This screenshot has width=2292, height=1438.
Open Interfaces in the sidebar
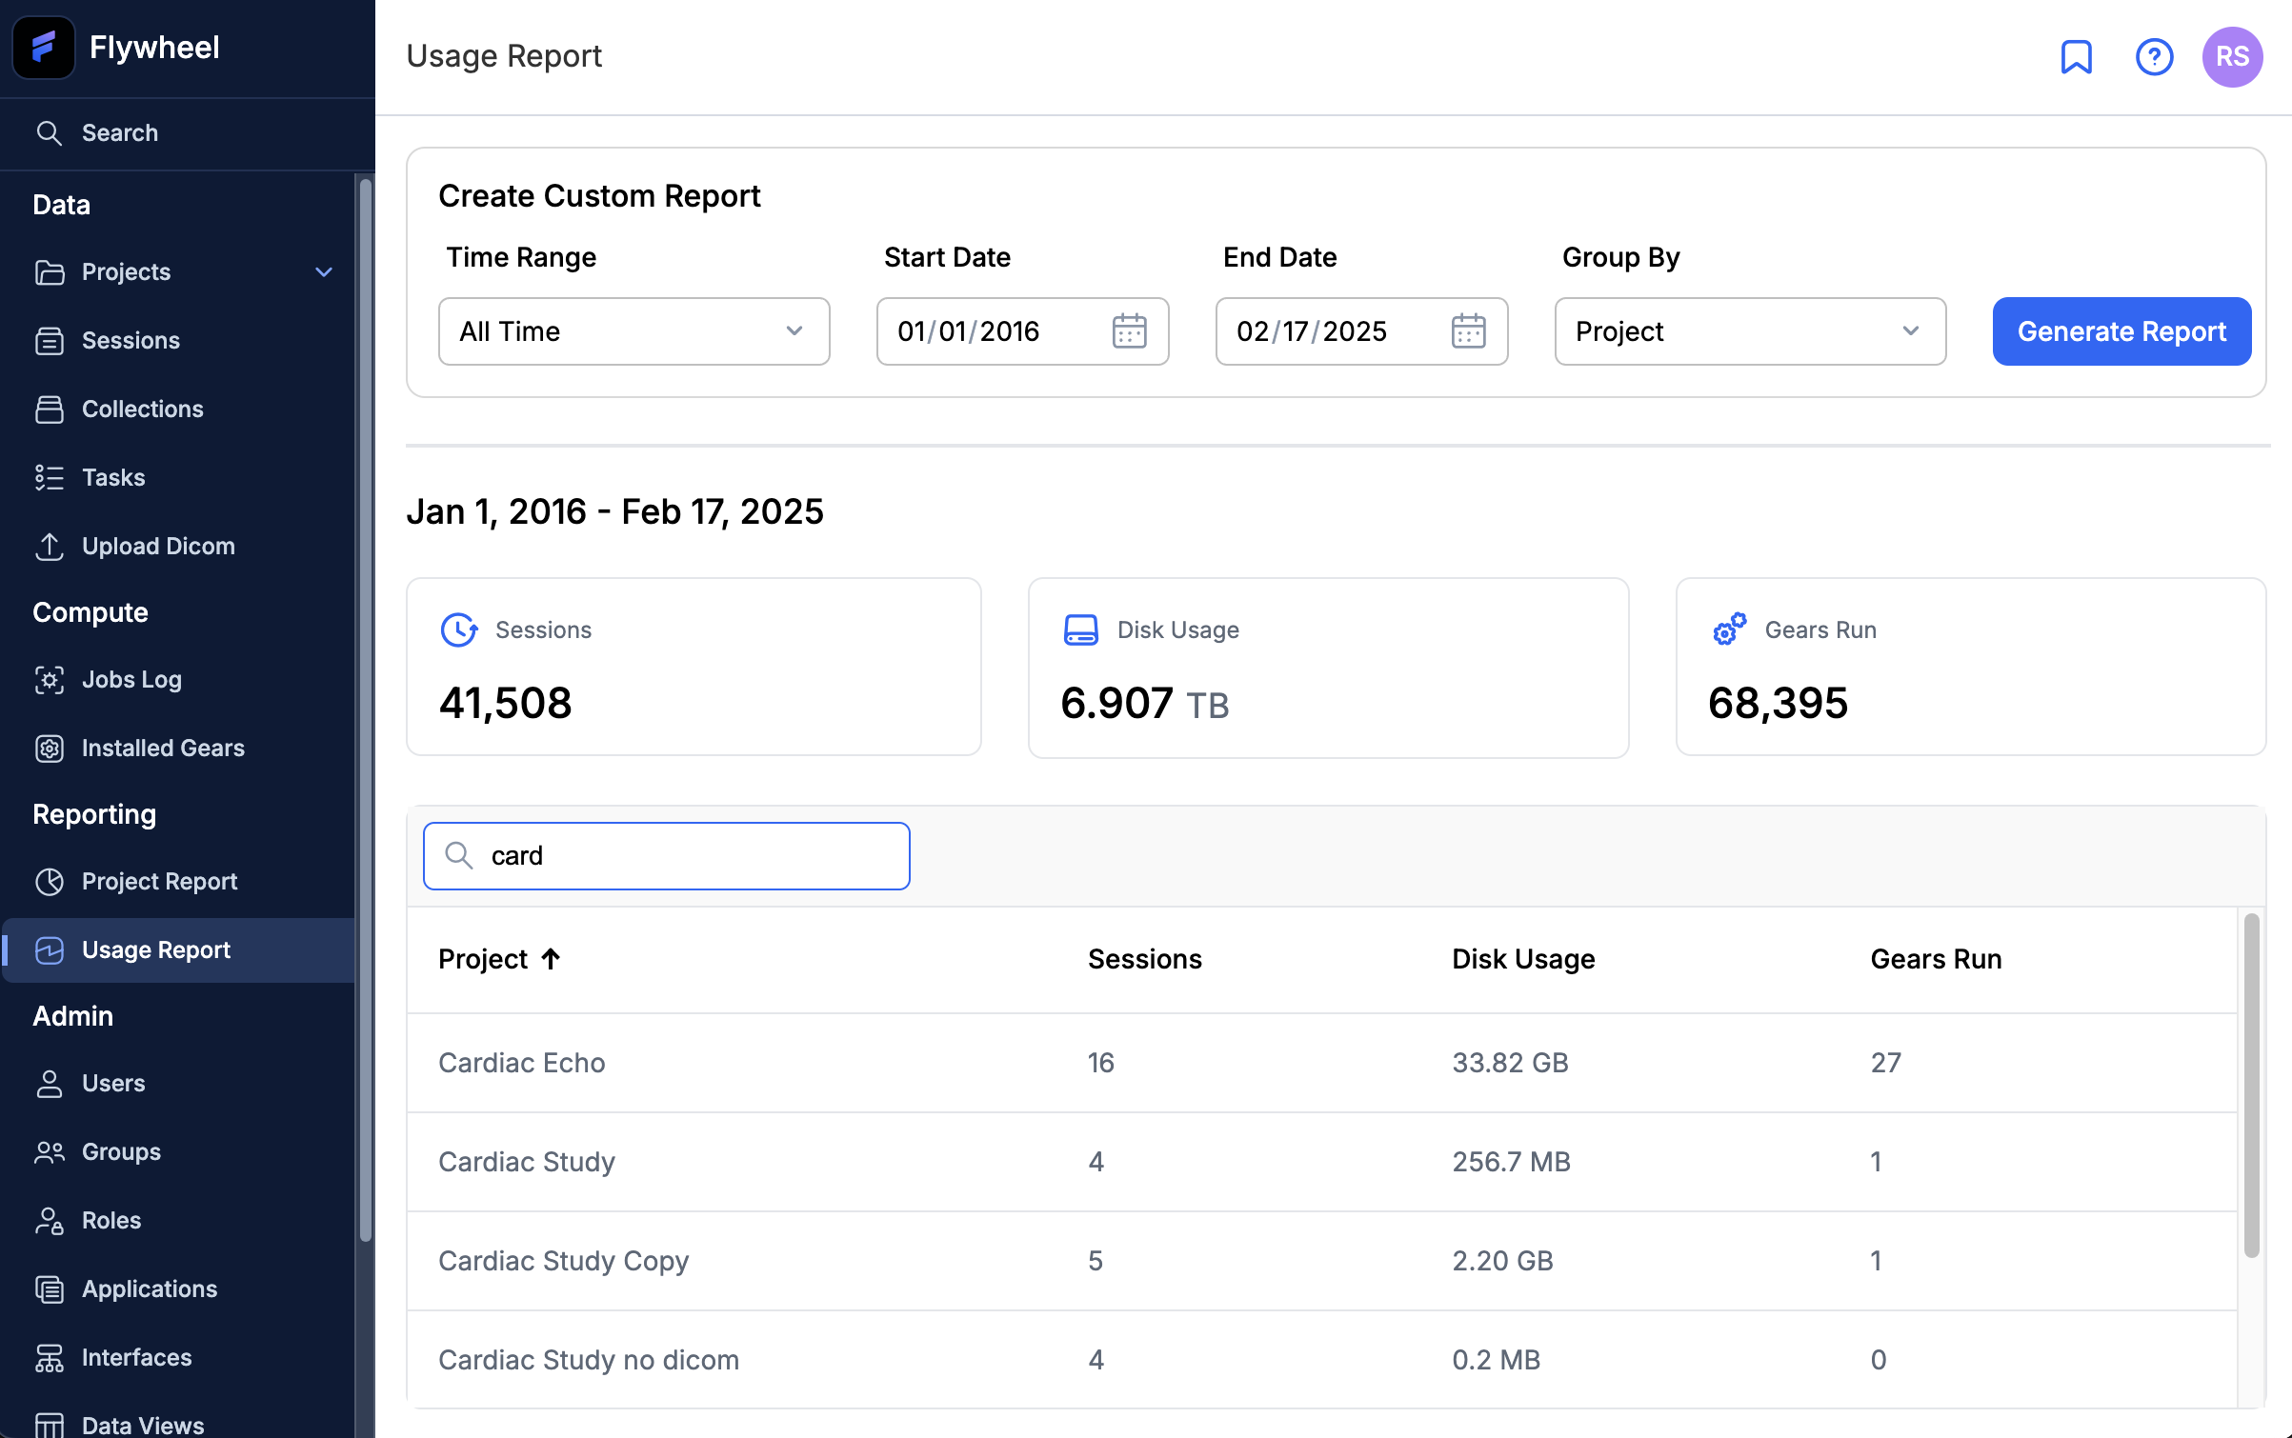136,1358
